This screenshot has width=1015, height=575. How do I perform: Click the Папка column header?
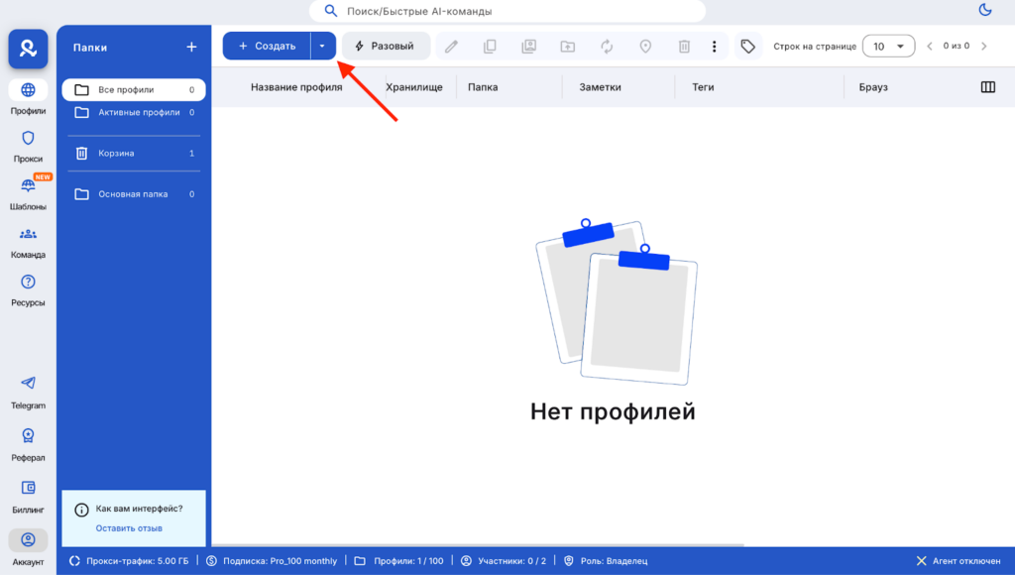tap(483, 87)
